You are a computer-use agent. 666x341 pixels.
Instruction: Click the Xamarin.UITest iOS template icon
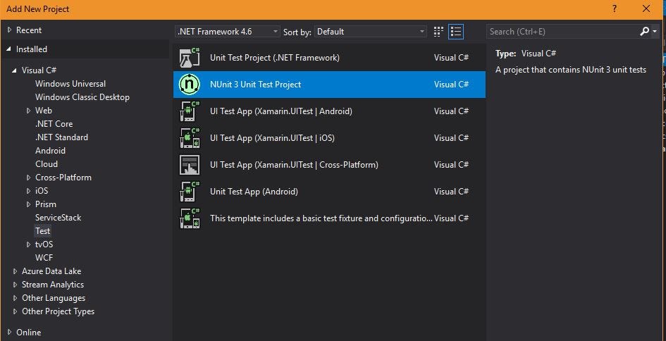(190, 138)
